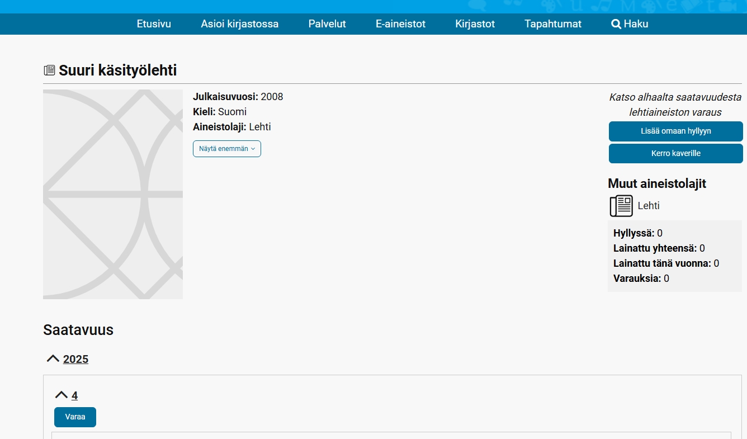Click the 2025 year link
Viewport: 747px width, 439px height.
pyautogui.click(x=75, y=359)
